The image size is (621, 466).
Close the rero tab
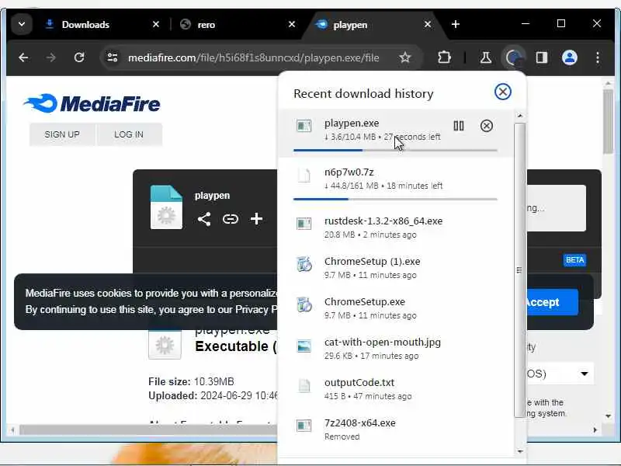coord(292,25)
